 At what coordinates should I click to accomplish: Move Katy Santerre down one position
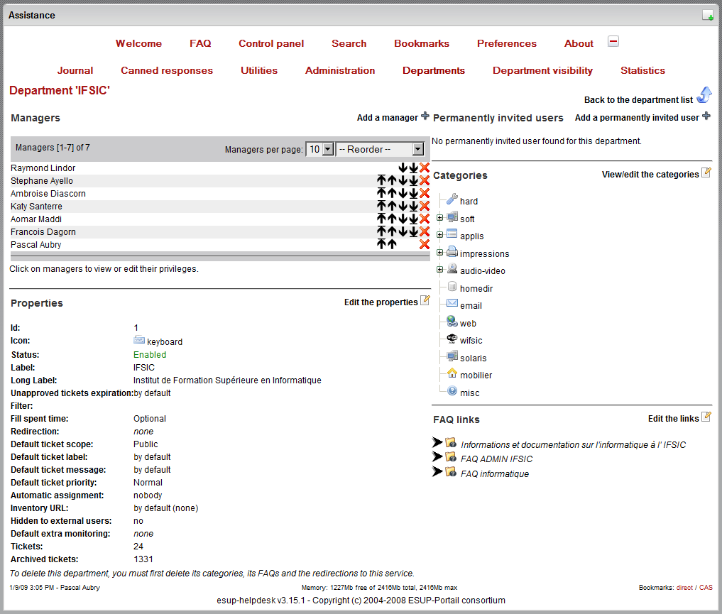[403, 207]
